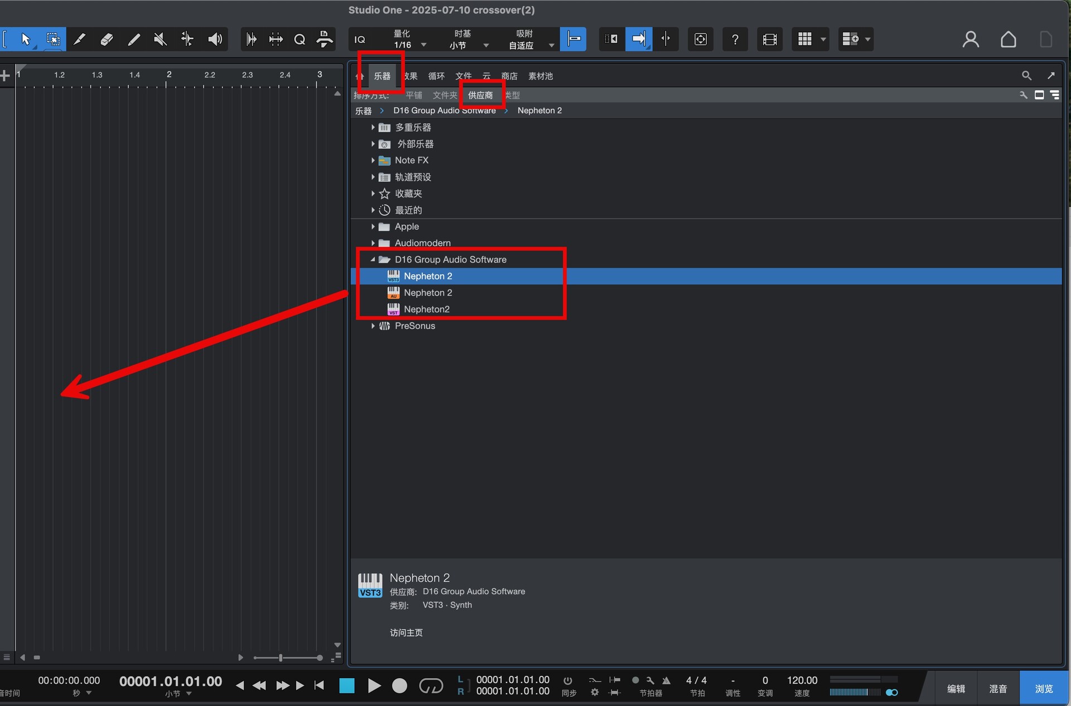Click the Q quantize icon
Viewport: 1071px width, 706px height.
coord(300,39)
